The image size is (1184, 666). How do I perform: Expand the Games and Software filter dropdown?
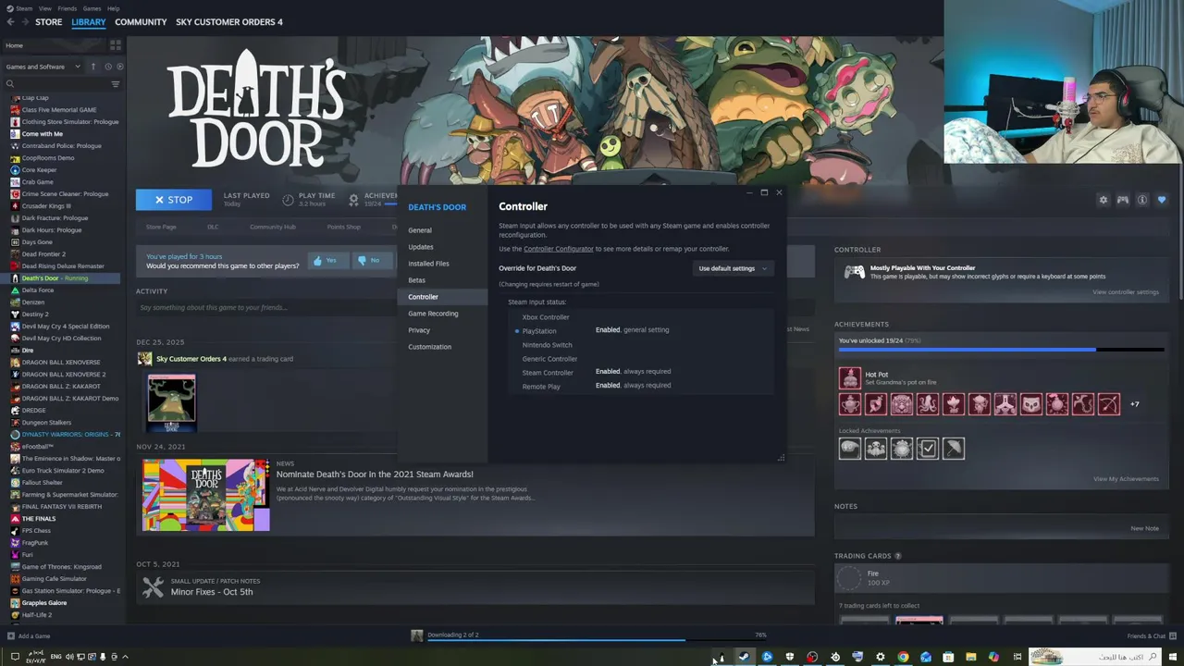[43, 67]
